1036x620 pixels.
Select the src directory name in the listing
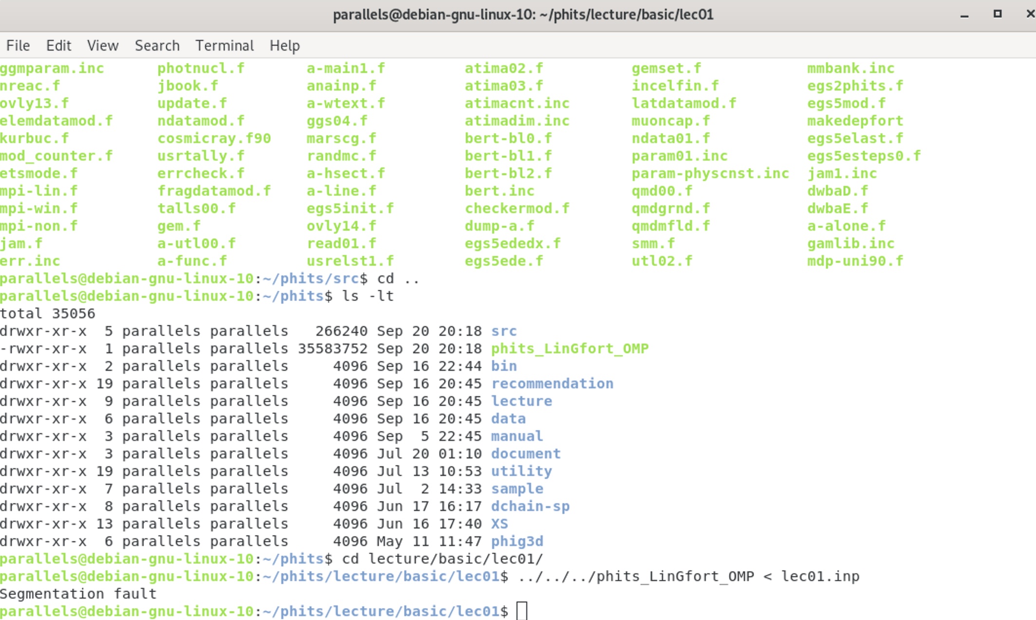tap(504, 330)
